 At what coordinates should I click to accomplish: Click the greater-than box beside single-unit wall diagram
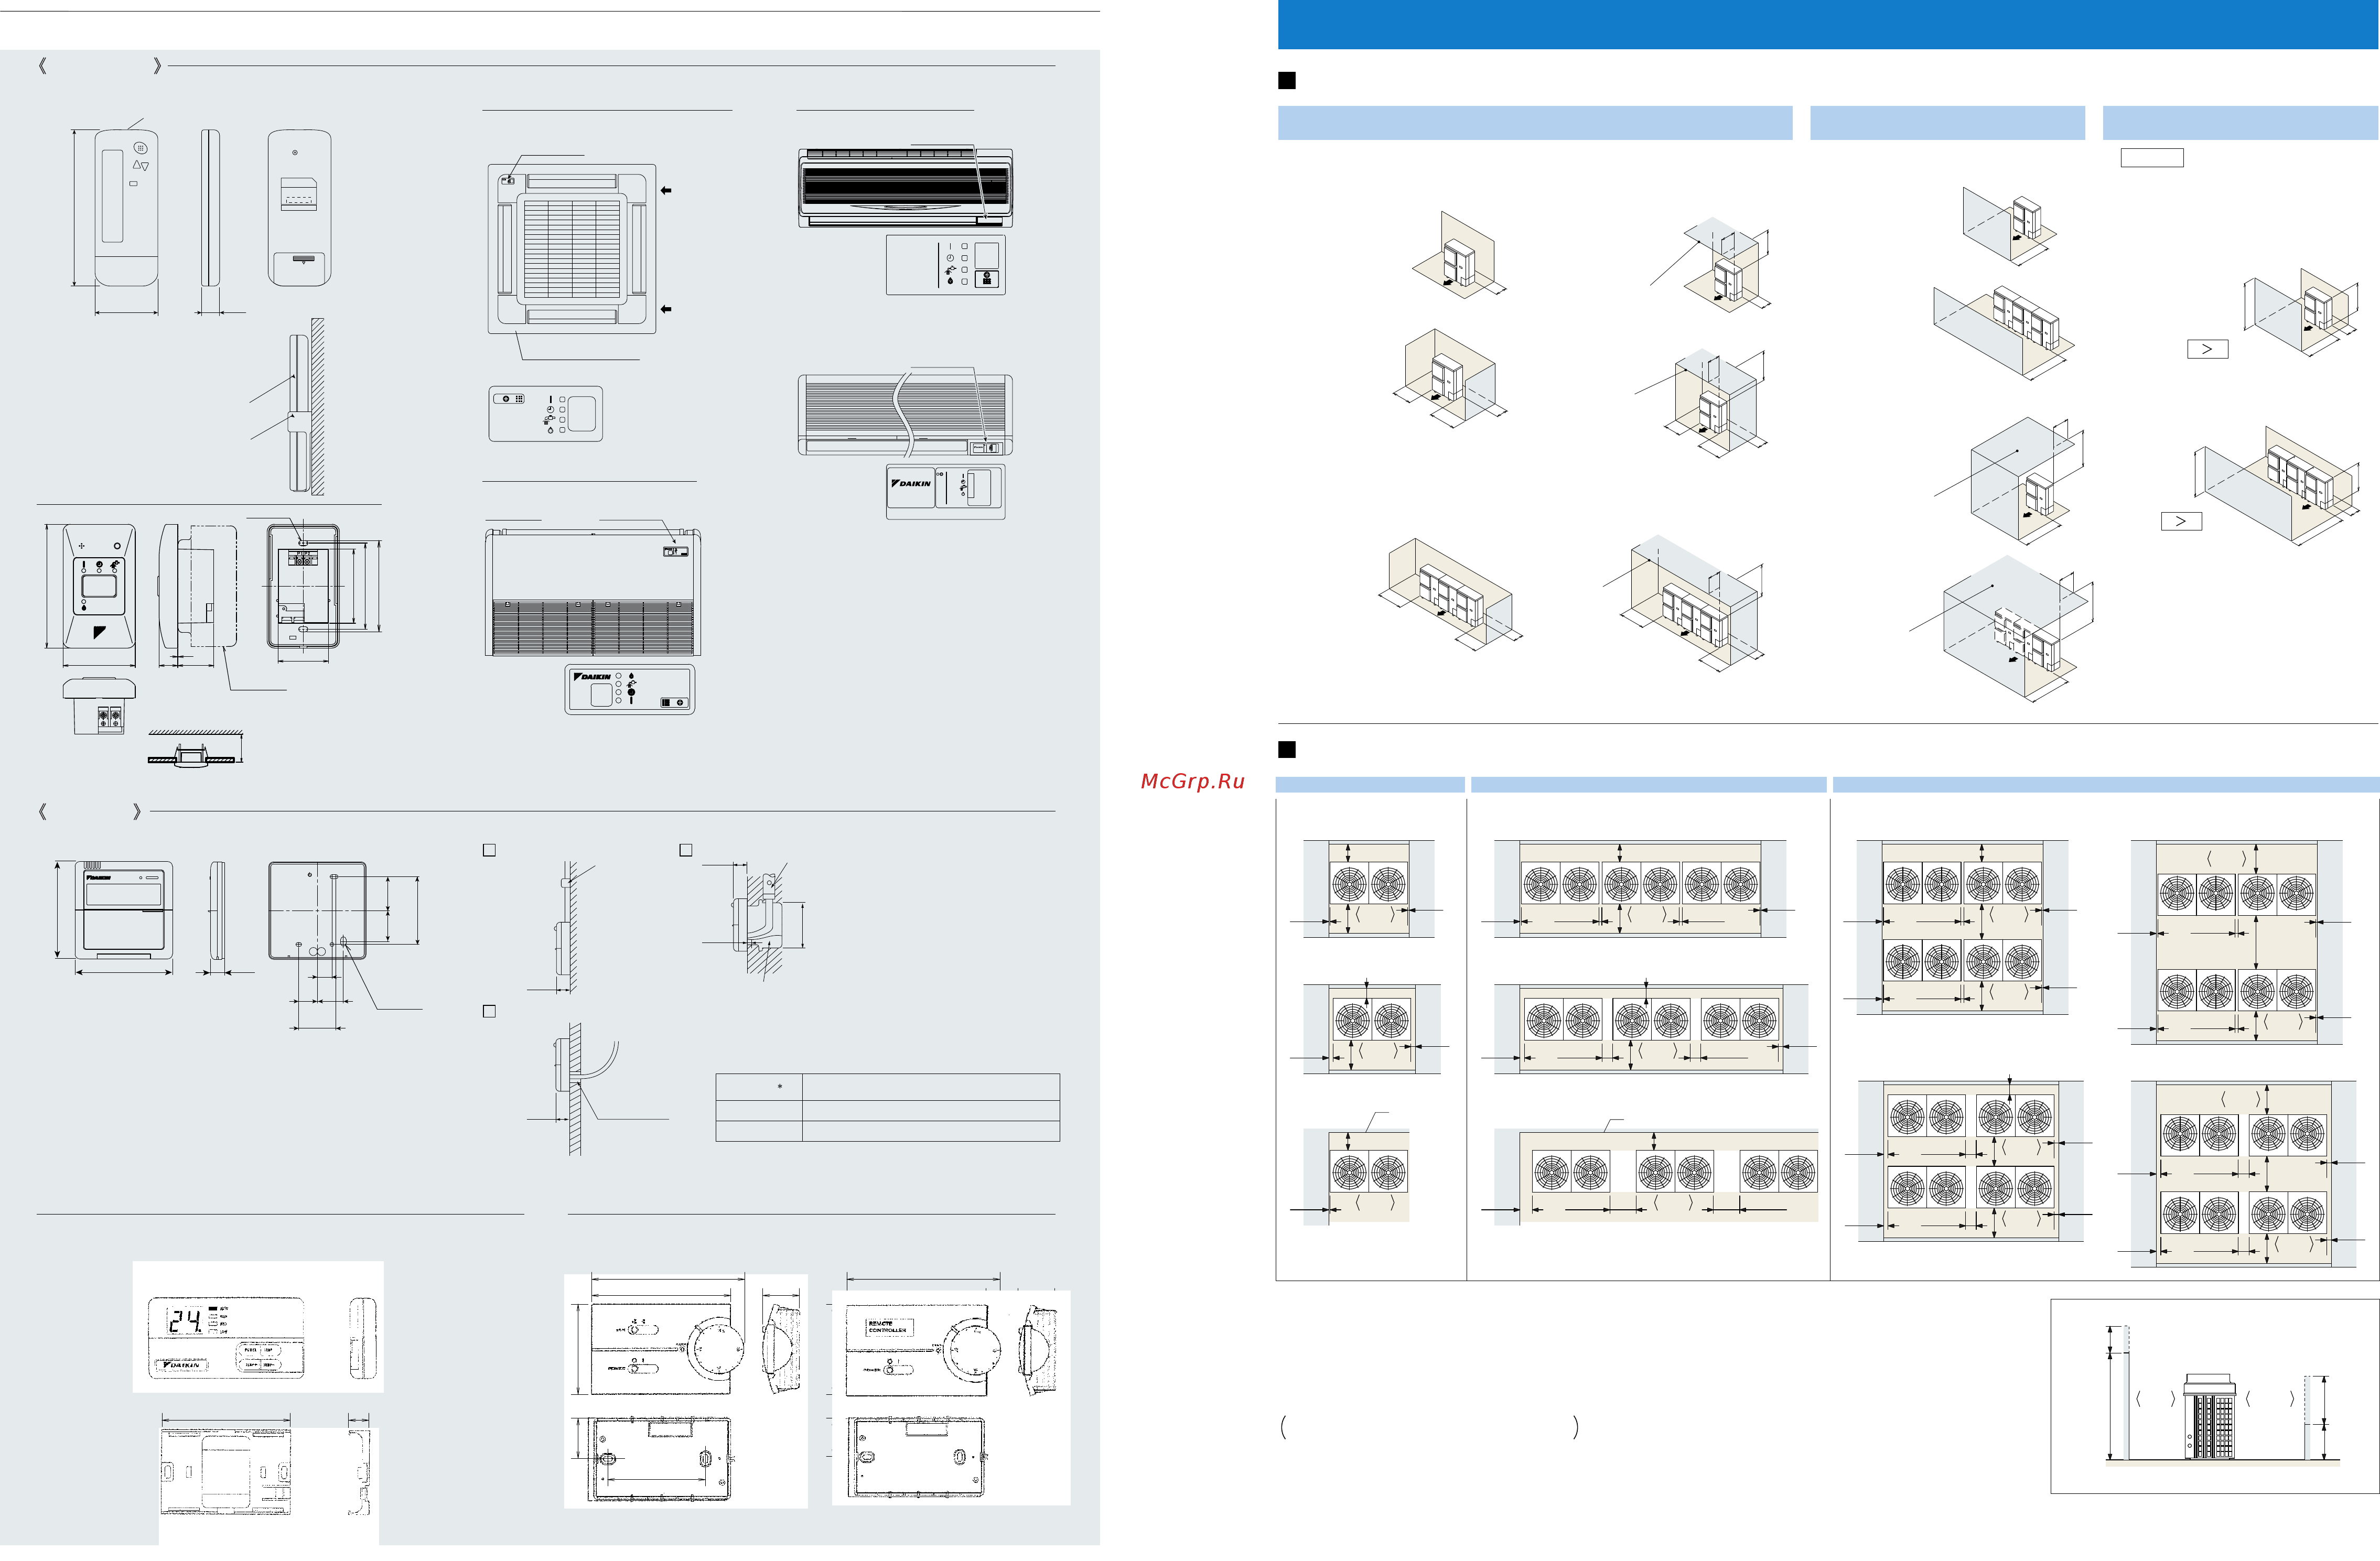[x=2207, y=350]
